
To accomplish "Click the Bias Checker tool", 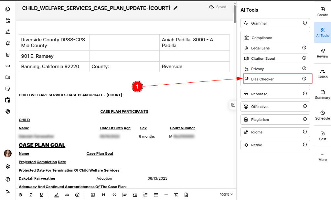I will click(x=262, y=79).
